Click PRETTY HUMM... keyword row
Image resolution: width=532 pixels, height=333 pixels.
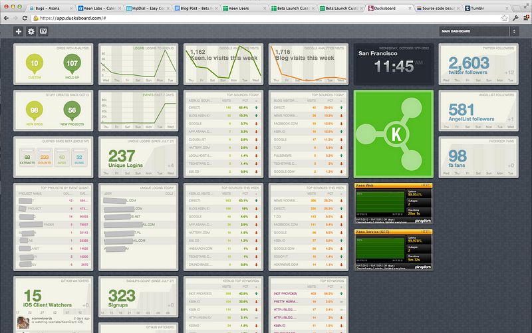[x=309, y=302]
